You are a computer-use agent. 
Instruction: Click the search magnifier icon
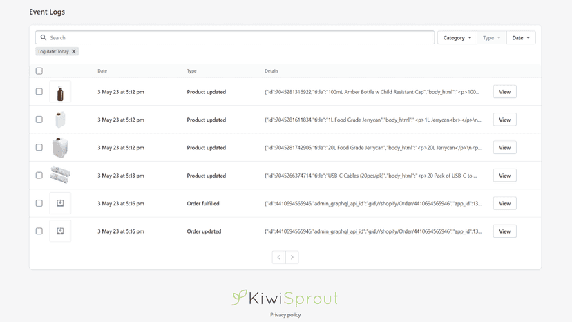click(44, 37)
